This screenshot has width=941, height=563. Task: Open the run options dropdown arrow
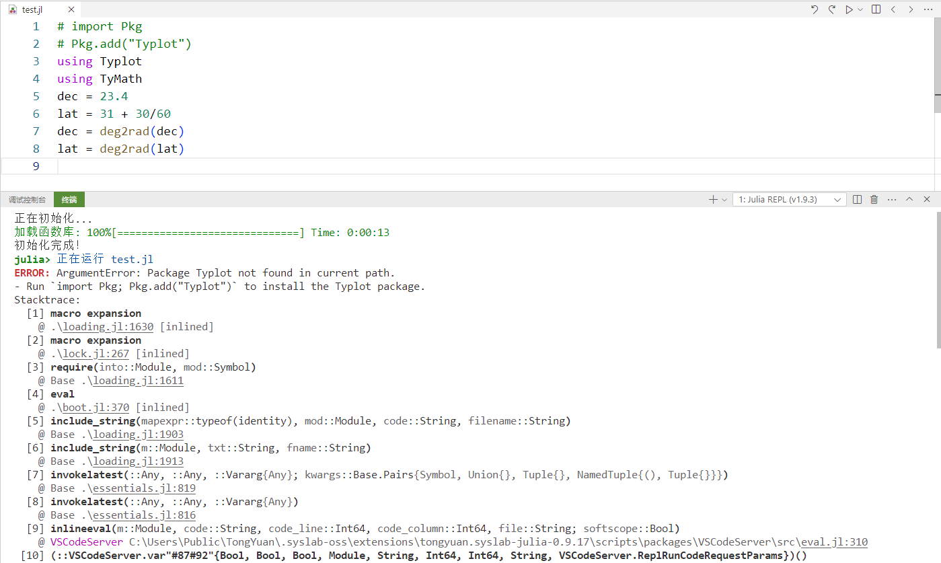(x=860, y=9)
